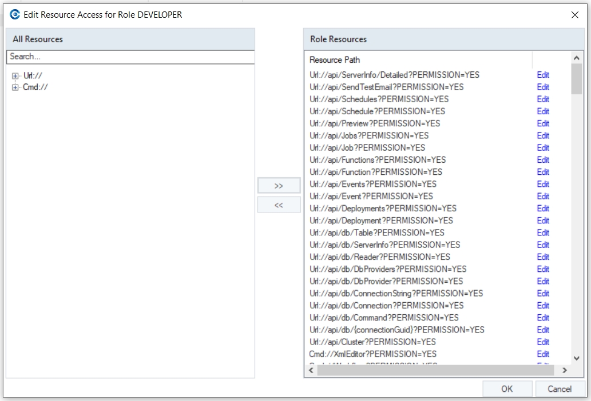Select the Url:// item in All Resources
Viewport: 591px width, 401px height.
click(33, 75)
